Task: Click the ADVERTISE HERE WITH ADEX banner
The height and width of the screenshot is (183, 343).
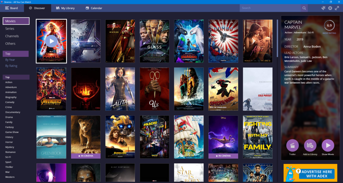Action: (x=310, y=173)
